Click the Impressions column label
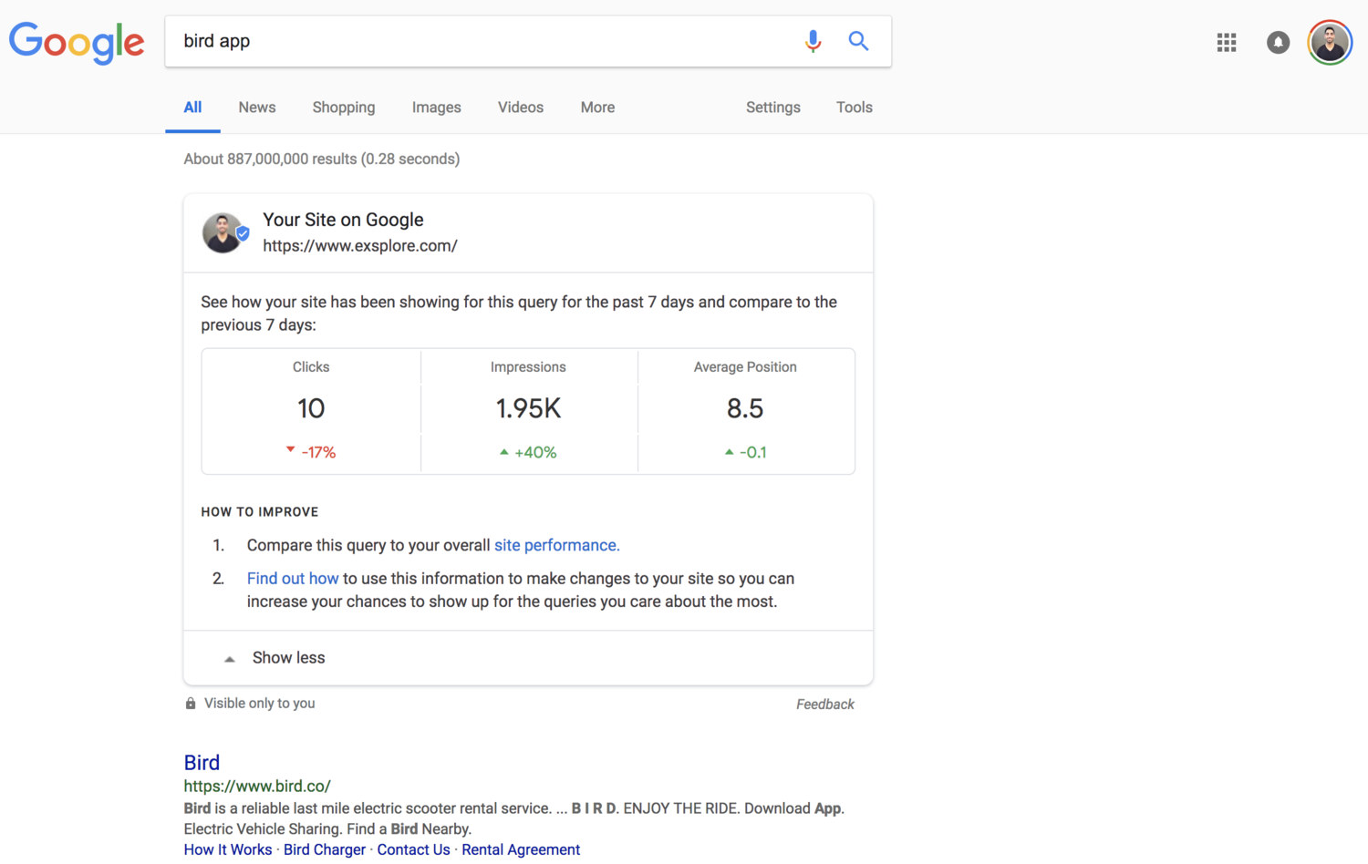Image resolution: width=1368 pixels, height=864 pixels. click(x=528, y=367)
